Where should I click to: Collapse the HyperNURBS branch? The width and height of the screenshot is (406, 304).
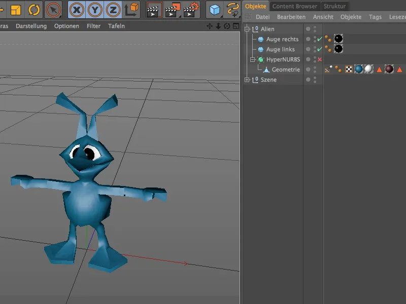(x=252, y=59)
